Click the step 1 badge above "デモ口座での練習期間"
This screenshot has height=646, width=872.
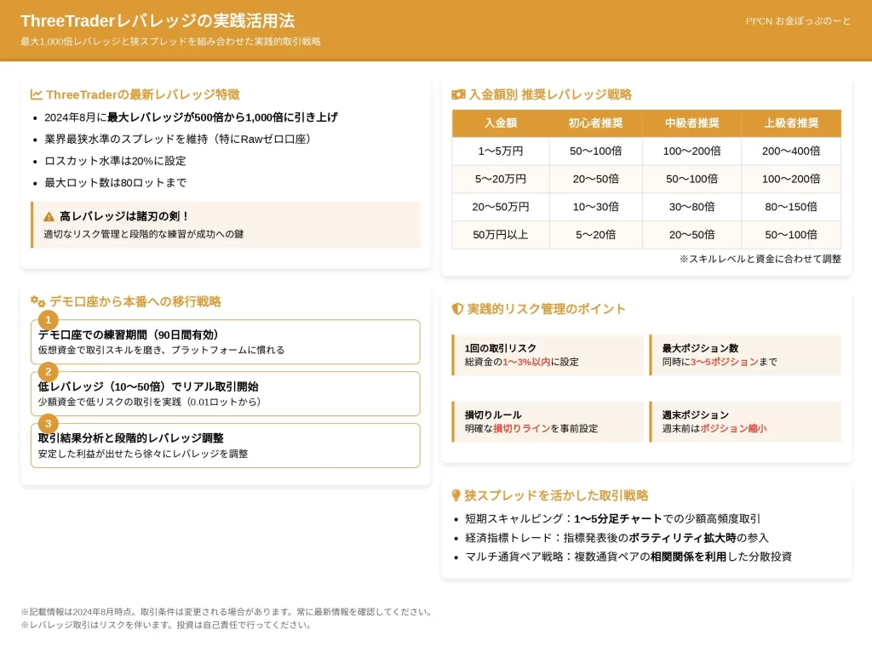(x=49, y=320)
